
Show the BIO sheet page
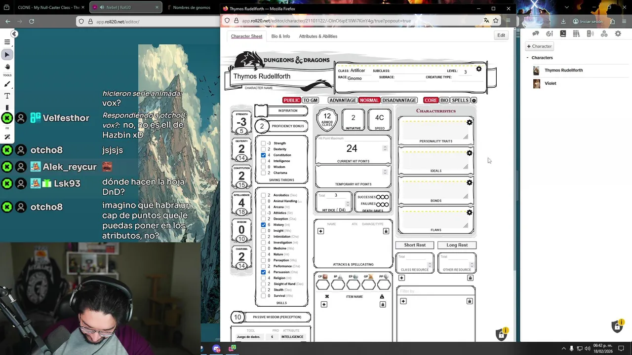point(444,101)
